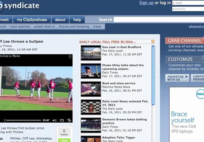Click the RSS feed icon
Screen dimensions: 204x142
(153, 42)
